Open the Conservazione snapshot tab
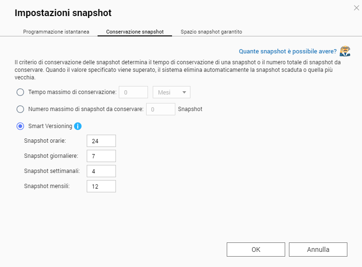The width and height of the screenshot is (362, 267). [x=135, y=32]
